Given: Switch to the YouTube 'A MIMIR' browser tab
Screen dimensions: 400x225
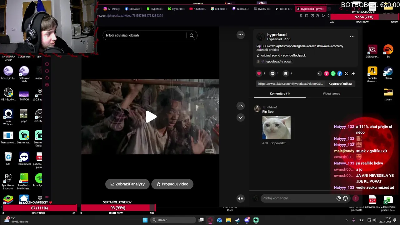Looking at the screenshot, I should (198, 9).
